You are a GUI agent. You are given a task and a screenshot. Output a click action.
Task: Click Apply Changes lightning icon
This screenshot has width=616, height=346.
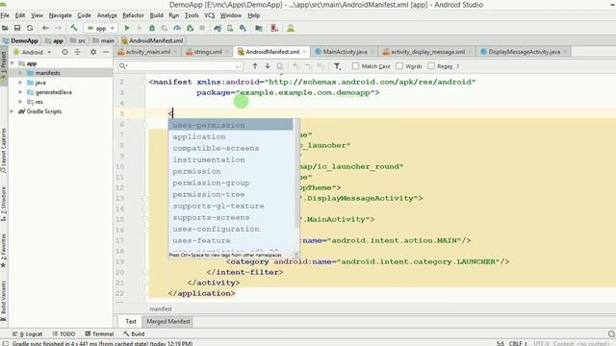pyautogui.click(x=139, y=28)
